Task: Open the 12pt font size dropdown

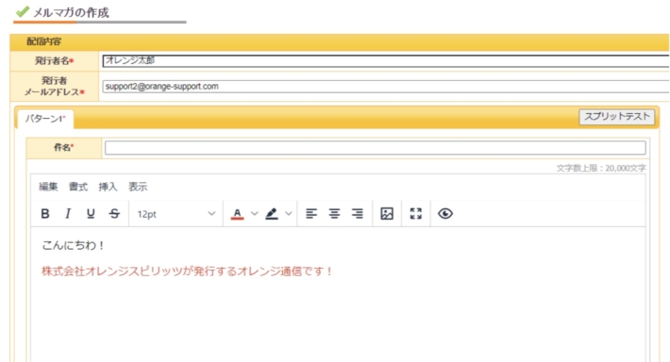Action: [176, 214]
